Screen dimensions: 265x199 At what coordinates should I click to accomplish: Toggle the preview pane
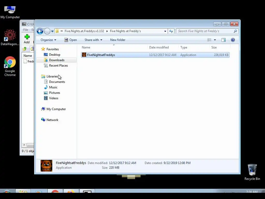pyautogui.click(x=223, y=40)
